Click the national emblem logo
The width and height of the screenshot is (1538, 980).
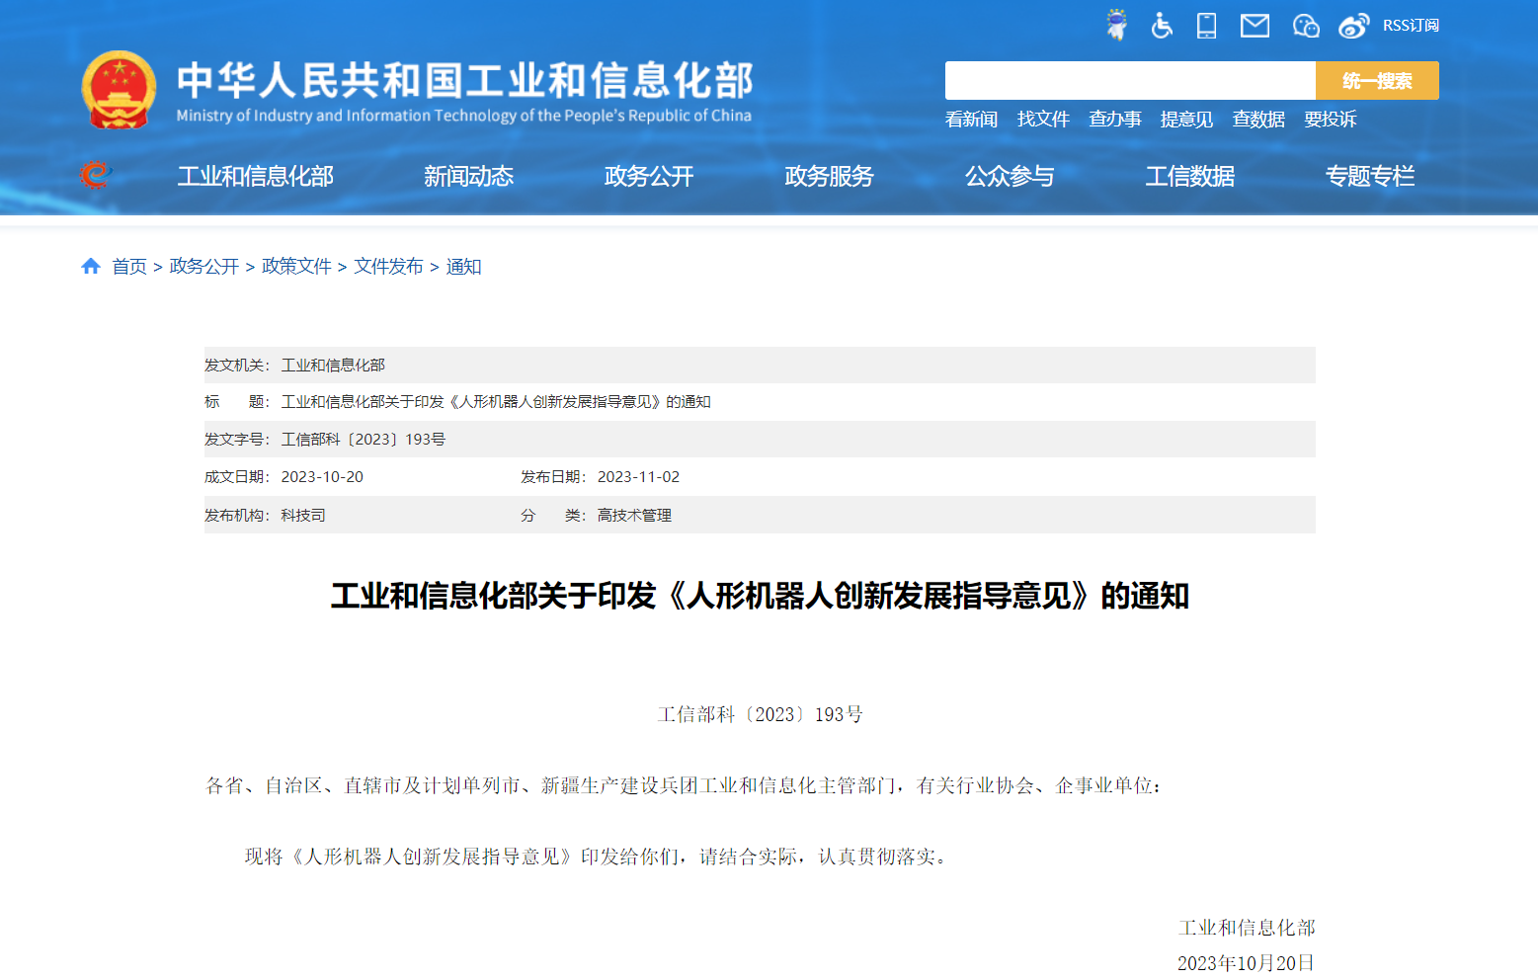[x=119, y=90]
